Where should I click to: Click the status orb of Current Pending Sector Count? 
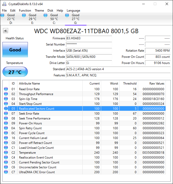(6, 162)
